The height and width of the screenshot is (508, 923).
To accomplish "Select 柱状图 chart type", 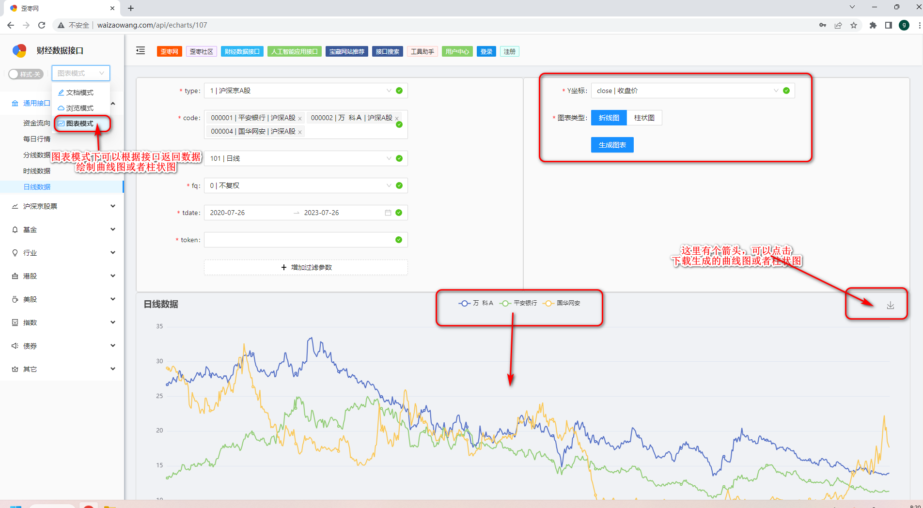I will coord(644,118).
